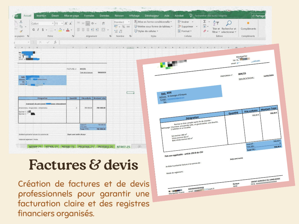The width and height of the screenshot is (299, 224).
Task: Toggle bold G formatting
Action: click(x=33, y=30)
